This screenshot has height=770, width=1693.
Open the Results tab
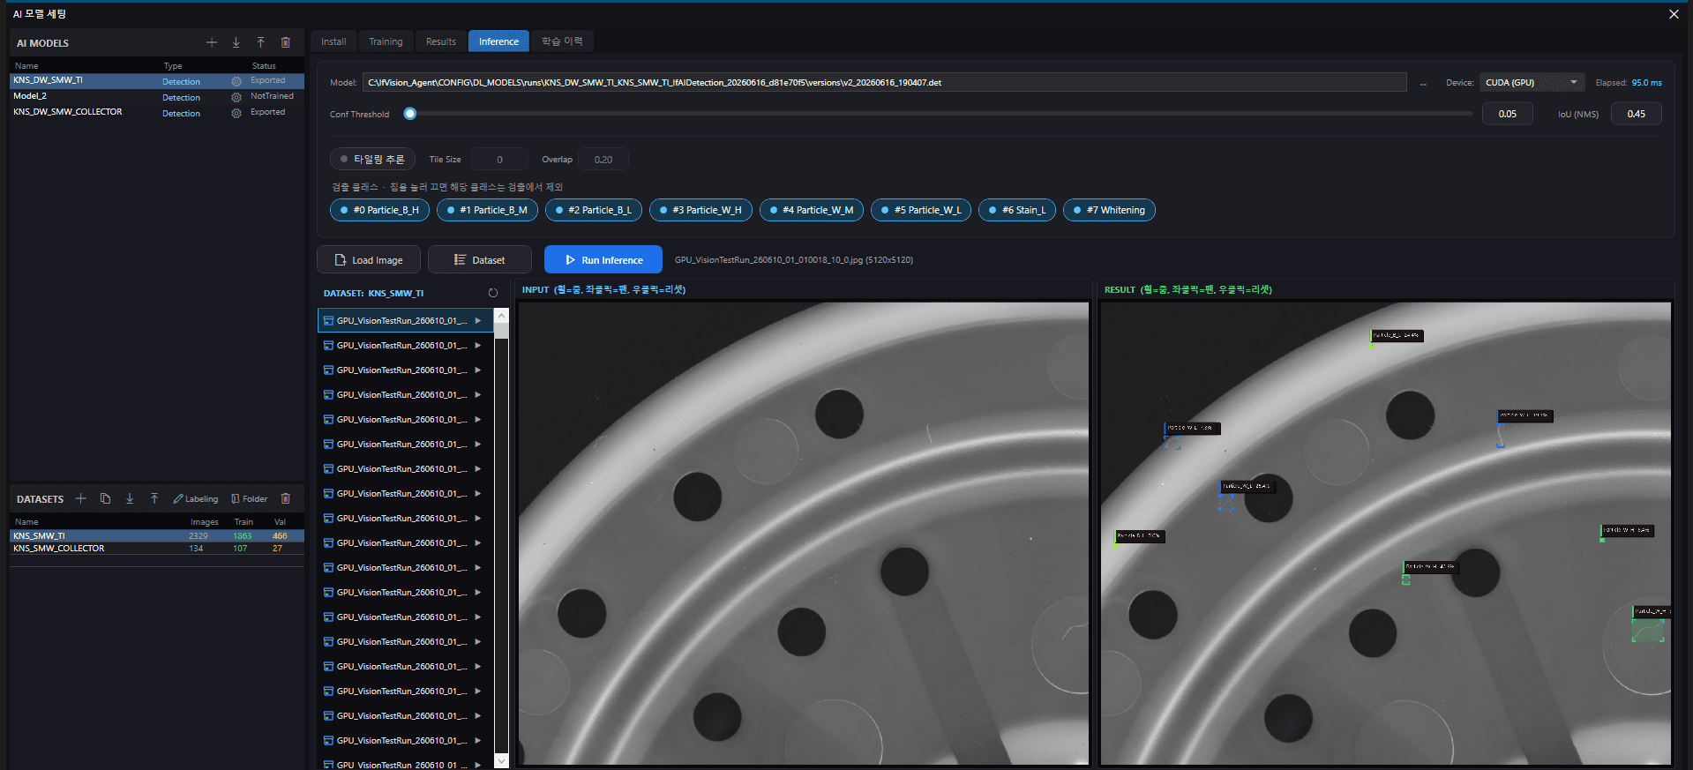click(441, 41)
